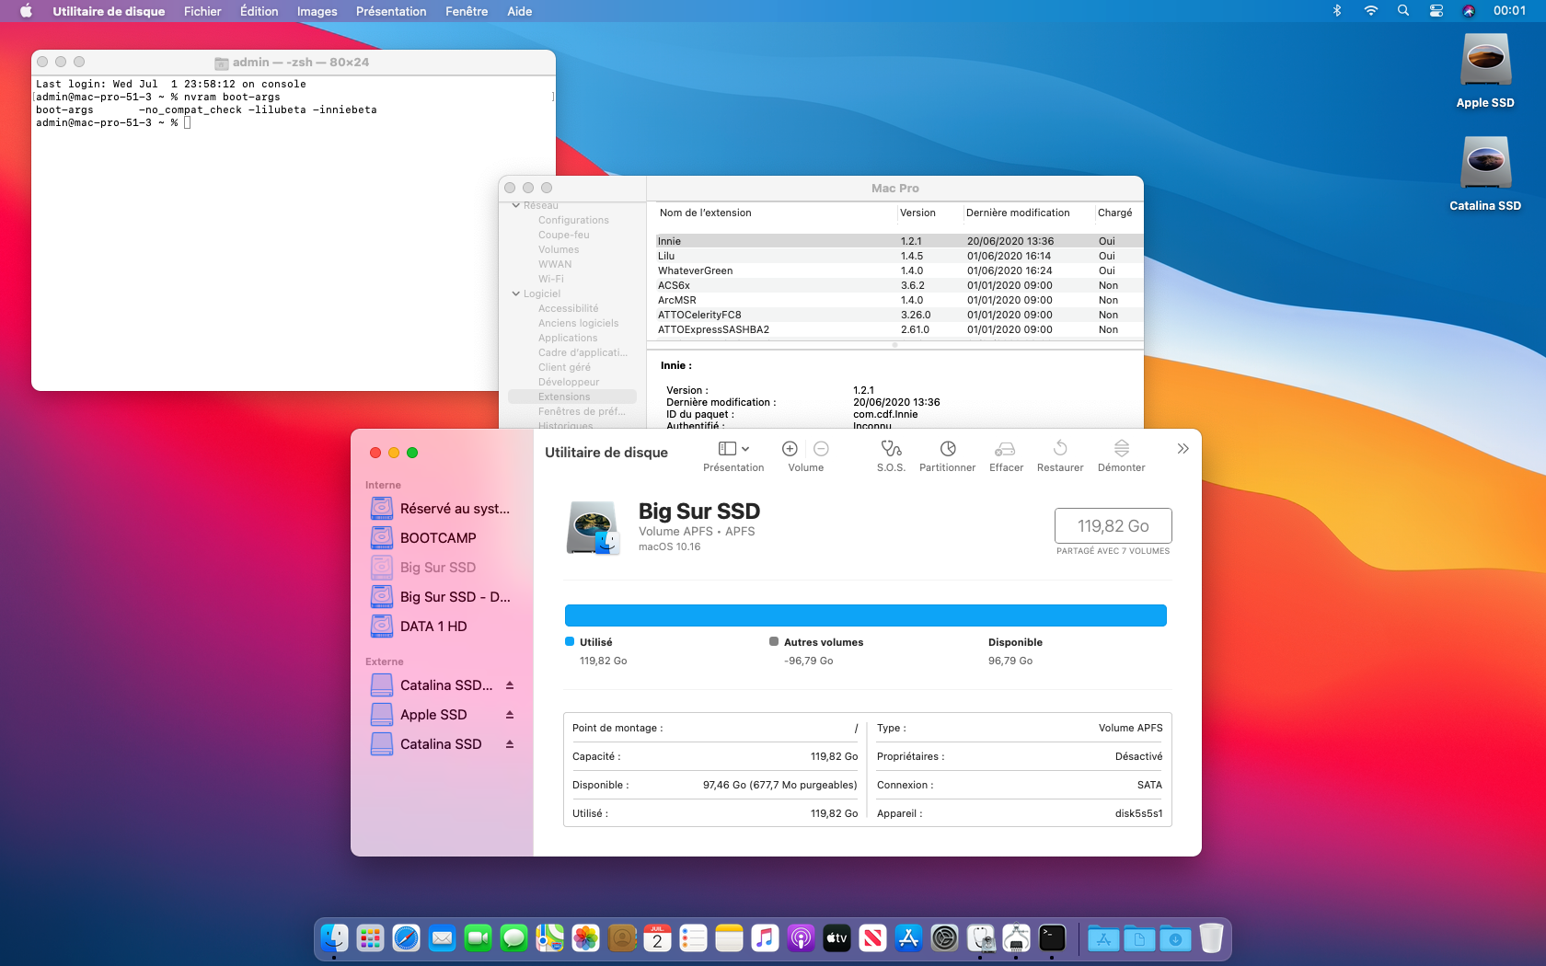Open the Partitionner tool
The height and width of the screenshot is (966, 1546).
[x=948, y=449]
